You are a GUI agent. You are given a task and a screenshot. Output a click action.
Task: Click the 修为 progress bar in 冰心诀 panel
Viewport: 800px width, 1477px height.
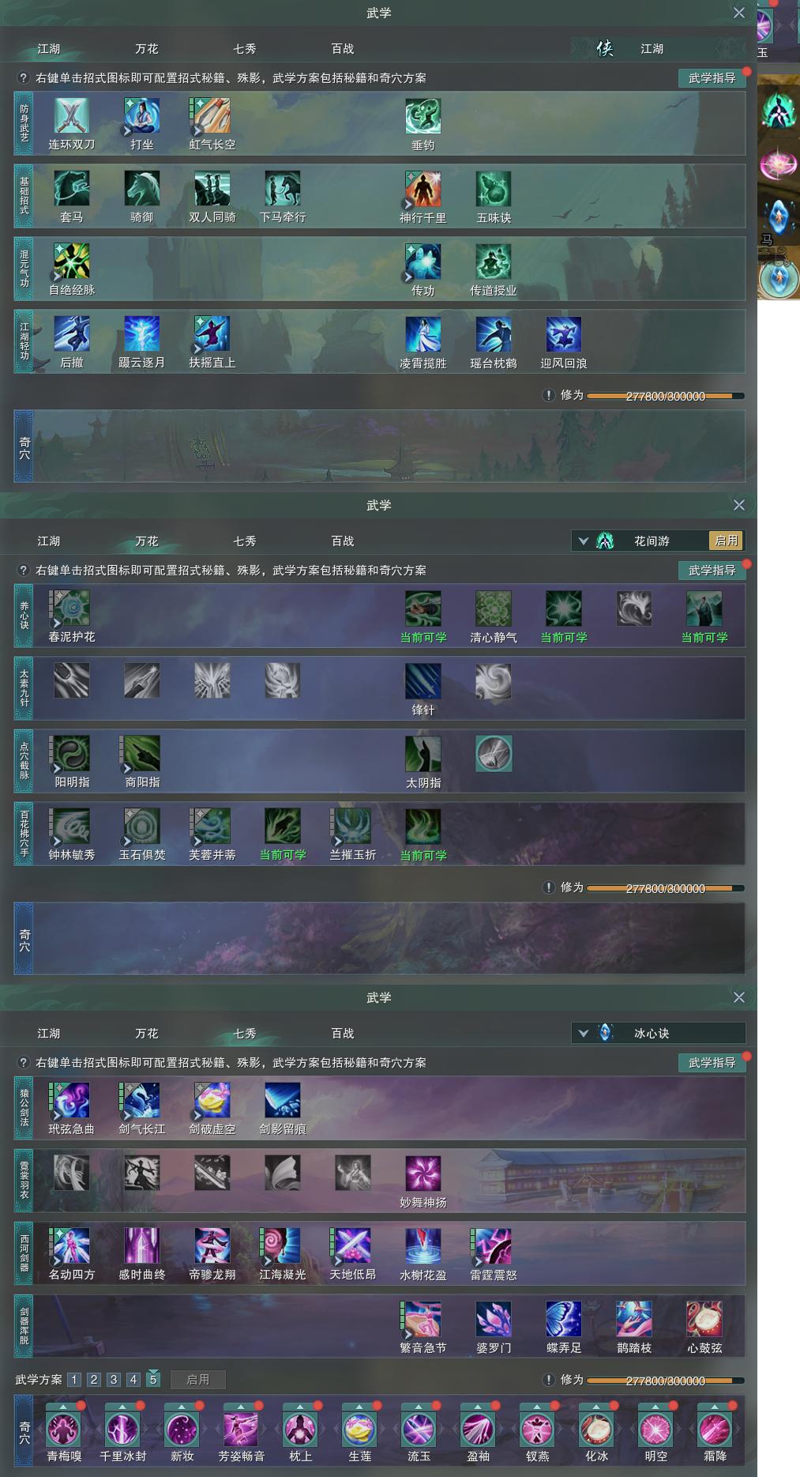(x=665, y=1381)
